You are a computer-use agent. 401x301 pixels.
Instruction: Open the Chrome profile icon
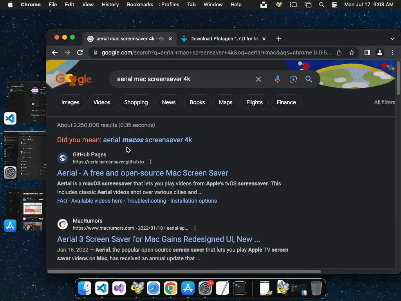(380, 53)
